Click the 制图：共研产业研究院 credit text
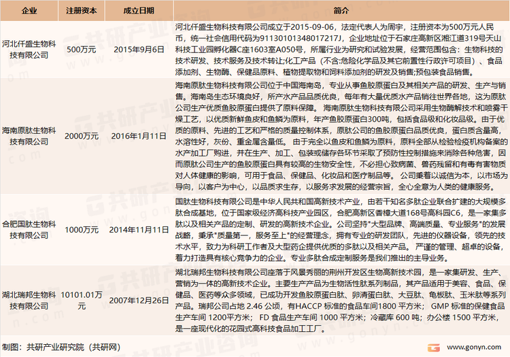The width and height of the screenshot is (510, 357). click(x=62, y=347)
